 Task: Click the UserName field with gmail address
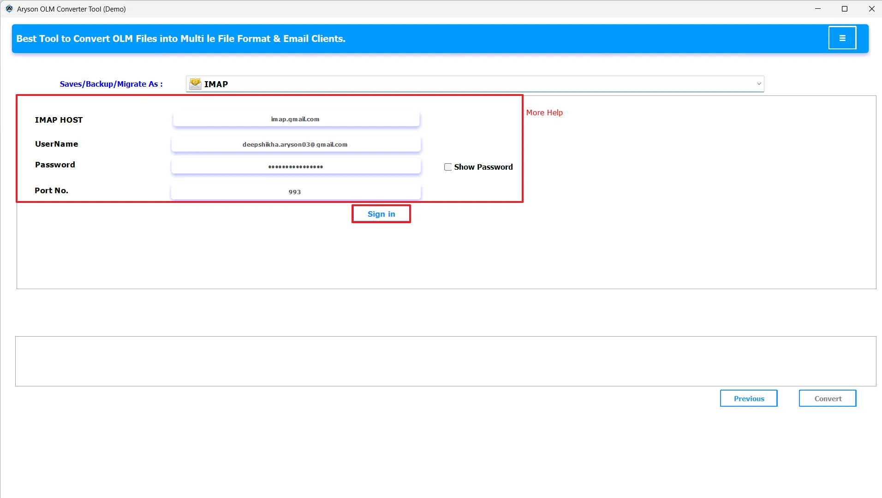(x=296, y=144)
